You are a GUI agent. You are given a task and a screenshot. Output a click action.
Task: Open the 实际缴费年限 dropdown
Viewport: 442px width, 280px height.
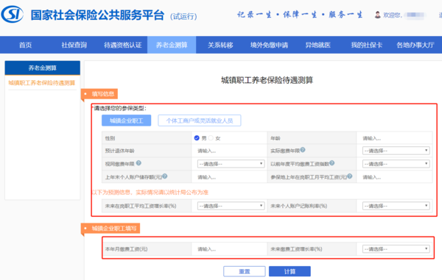click(396, 151)
